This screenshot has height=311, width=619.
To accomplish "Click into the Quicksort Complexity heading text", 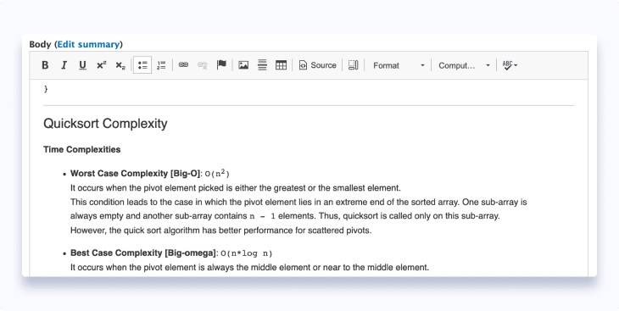I will 105,124.
